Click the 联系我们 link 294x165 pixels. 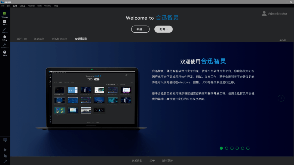[137, 160]
